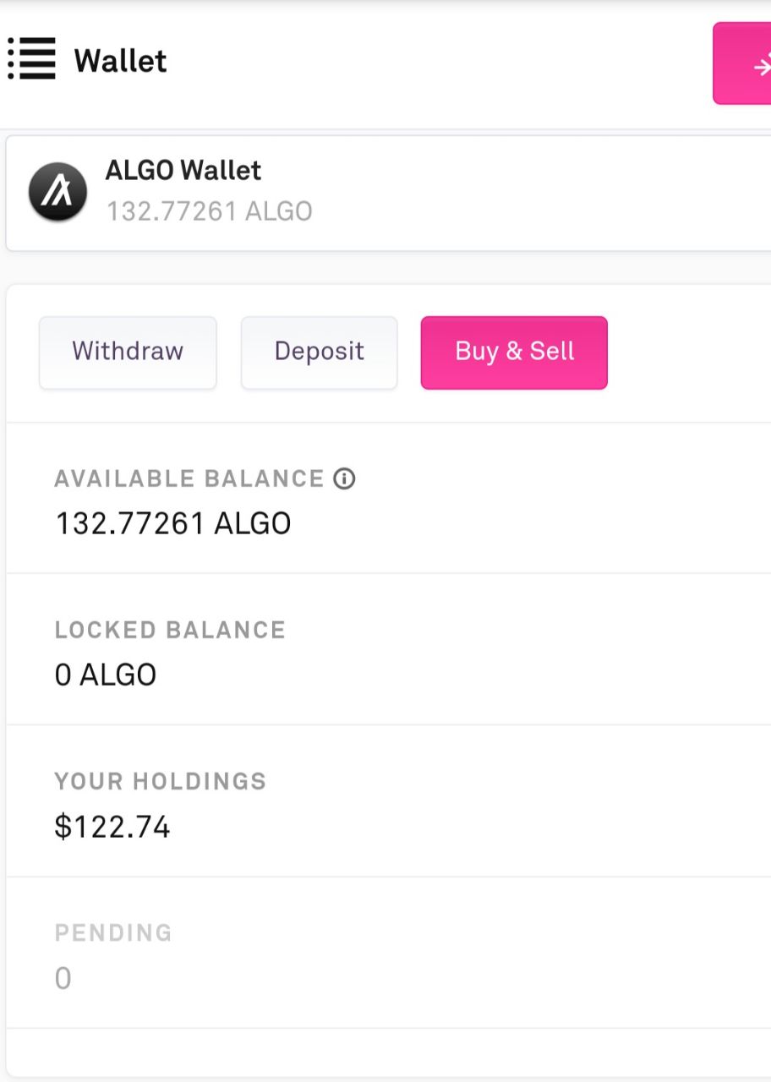Click the Available Balance label
Image resolution: width=771 pixels, height=1082 pixels.
point(189,479)
